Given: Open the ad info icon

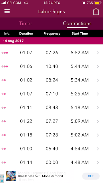Looking at the screenshot, I should 2,176.
